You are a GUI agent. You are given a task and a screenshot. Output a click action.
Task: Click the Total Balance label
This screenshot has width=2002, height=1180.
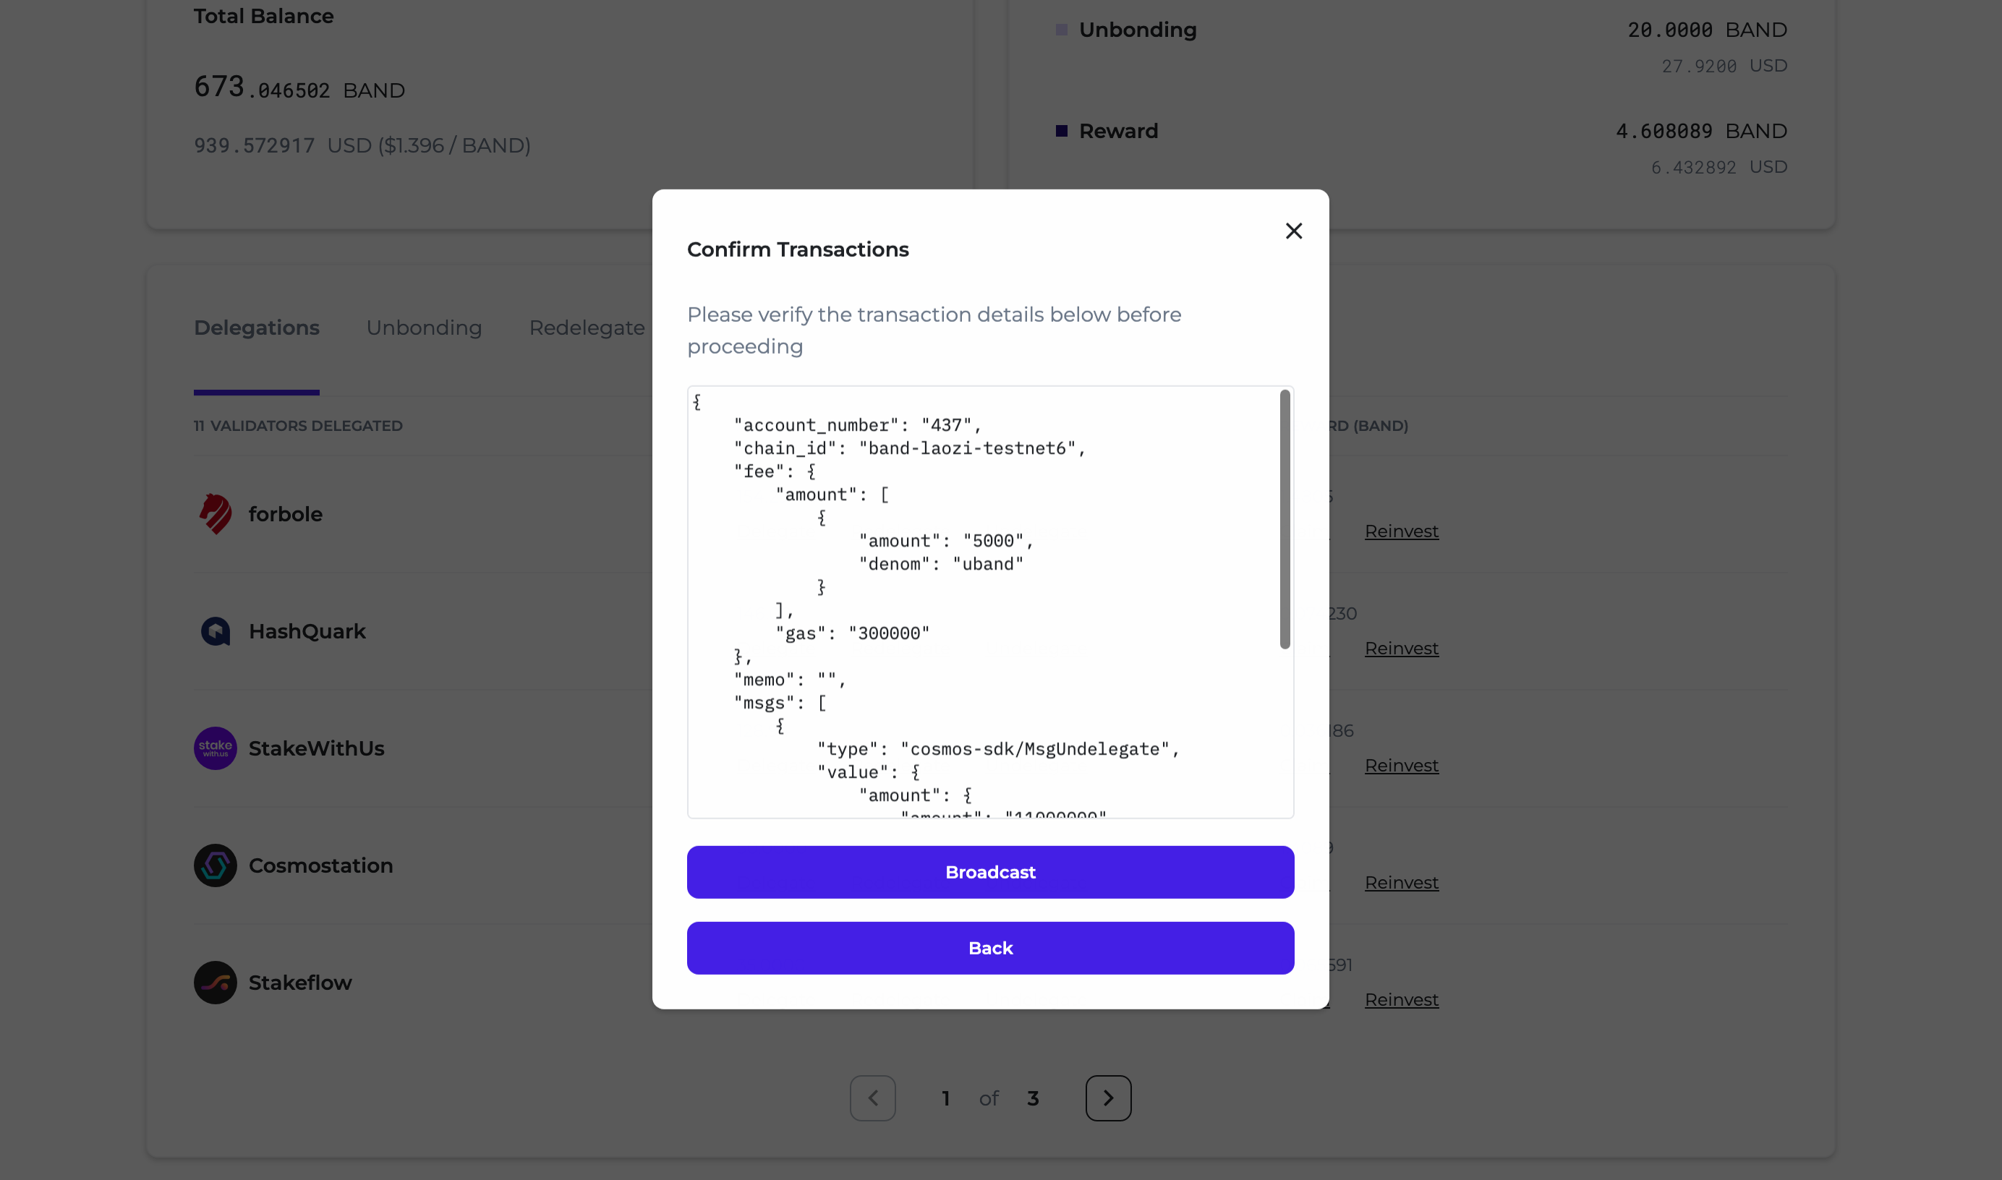tap(264, 16)
